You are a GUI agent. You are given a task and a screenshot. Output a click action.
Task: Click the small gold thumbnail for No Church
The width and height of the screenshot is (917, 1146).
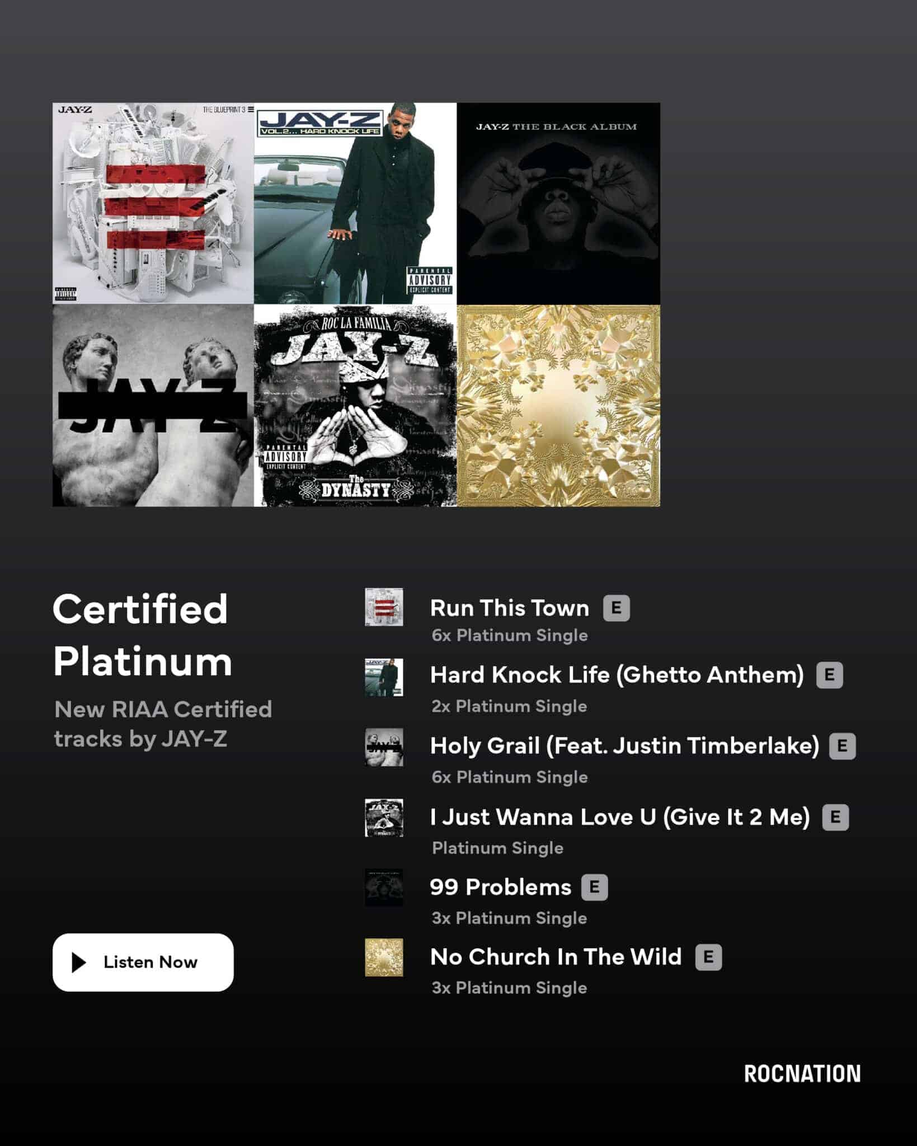384,957
